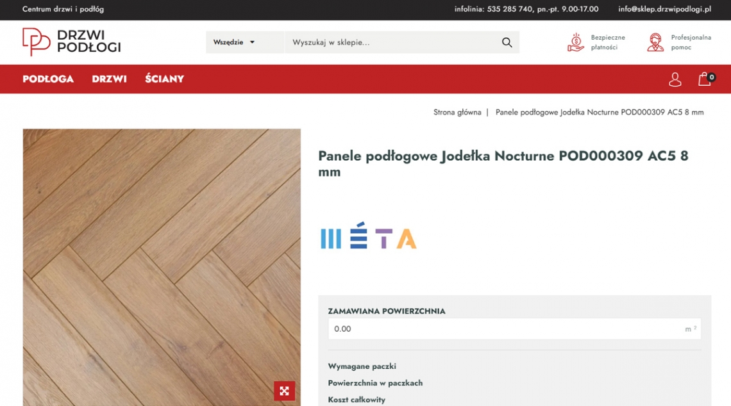This screenshot has height=406, width=731.
Task: Enlarge product image with fullscreen icon
Action: click(x=284, y=391)
